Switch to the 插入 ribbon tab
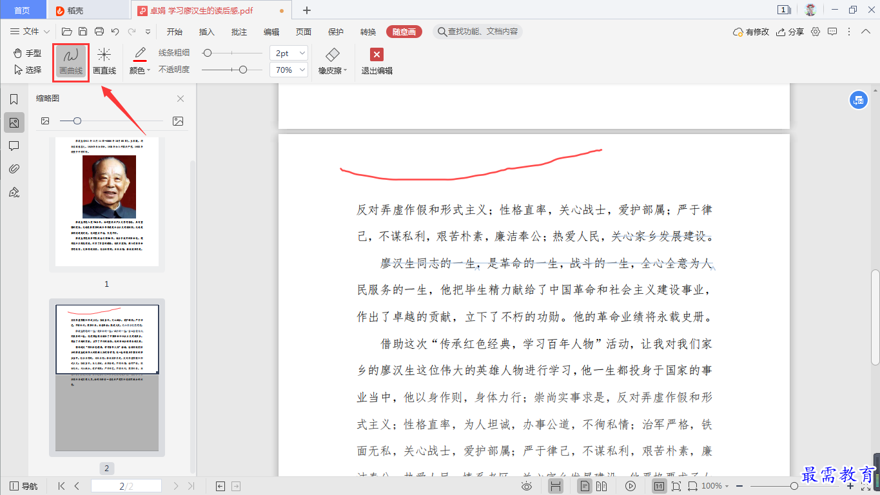 (206, 32)
